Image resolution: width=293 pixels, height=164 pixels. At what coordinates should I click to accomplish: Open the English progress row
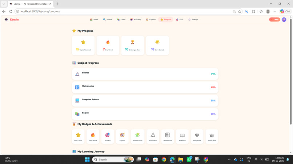145,114
